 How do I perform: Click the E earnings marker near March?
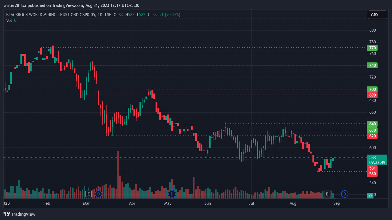88,194
